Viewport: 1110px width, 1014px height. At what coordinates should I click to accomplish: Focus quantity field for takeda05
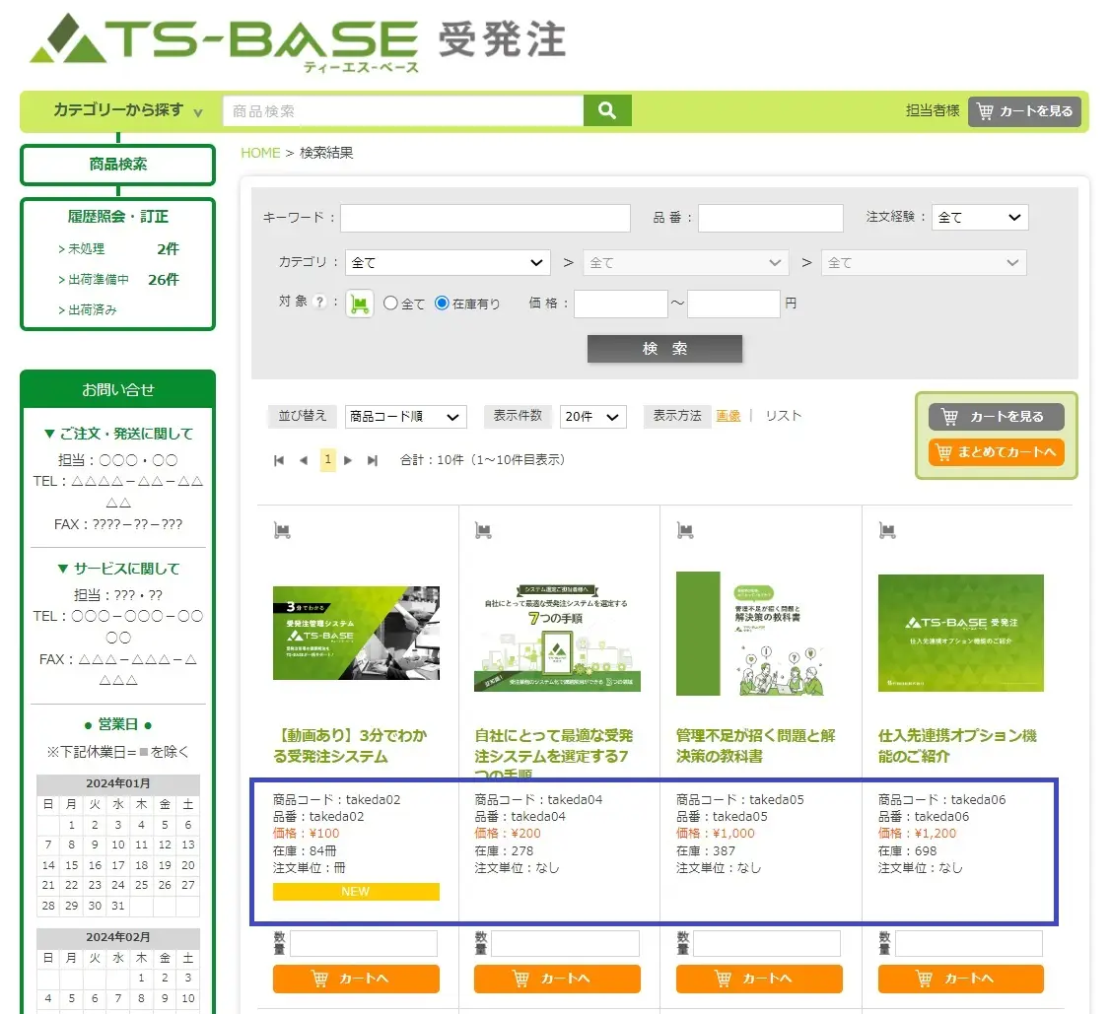(x=767, y=943)
